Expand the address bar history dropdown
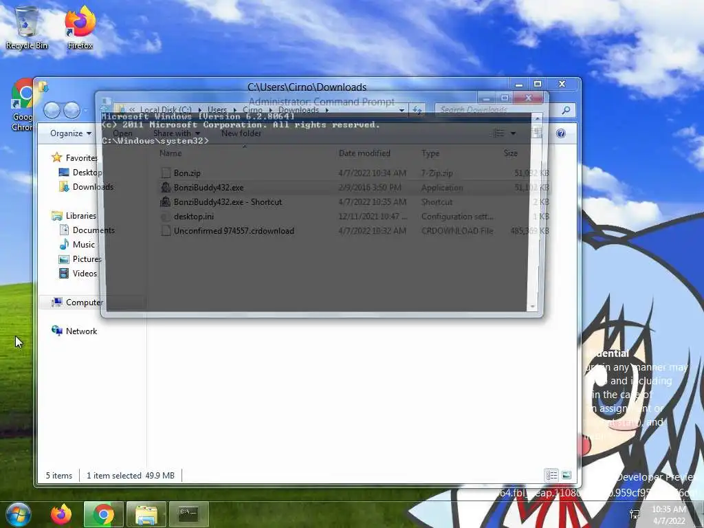The image size is (704, 528). [401, 110]
